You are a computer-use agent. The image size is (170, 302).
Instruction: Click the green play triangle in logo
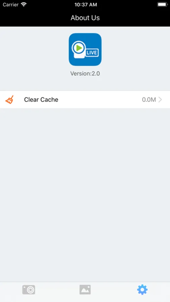[79, 48]
